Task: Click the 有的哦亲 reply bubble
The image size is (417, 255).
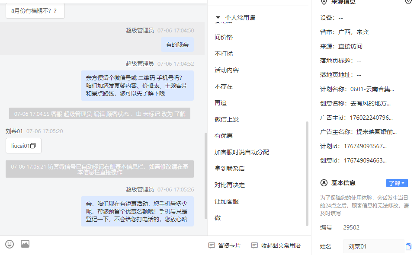Action: 177,45
